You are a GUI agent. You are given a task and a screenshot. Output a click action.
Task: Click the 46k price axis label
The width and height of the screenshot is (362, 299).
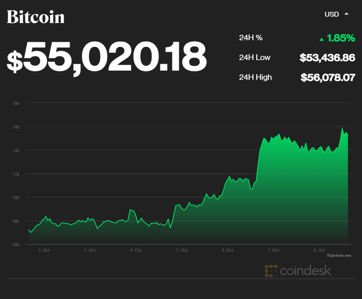tap(16, 245)
